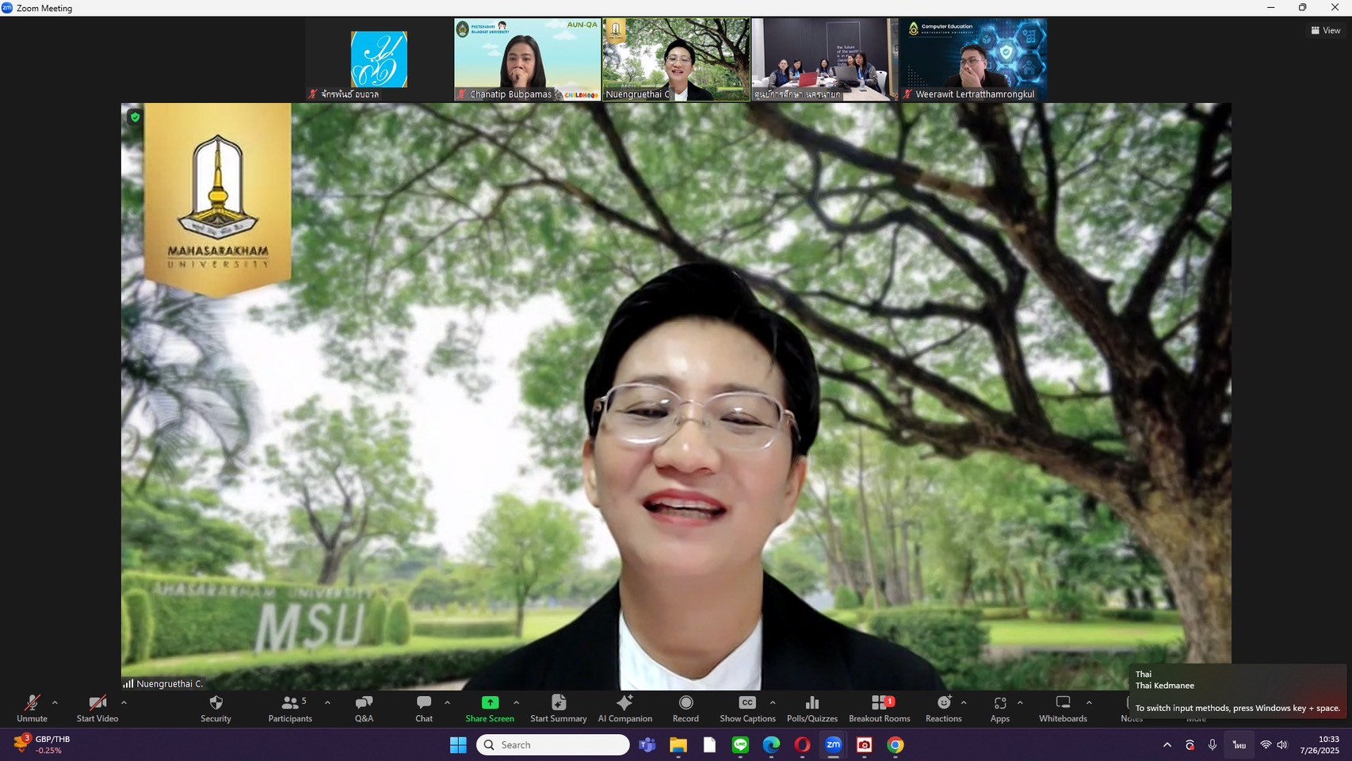Open the LINE app from the taskbar
This screenshot has width=1352, height=761.
pyautogui.click(x=740, y=745)
